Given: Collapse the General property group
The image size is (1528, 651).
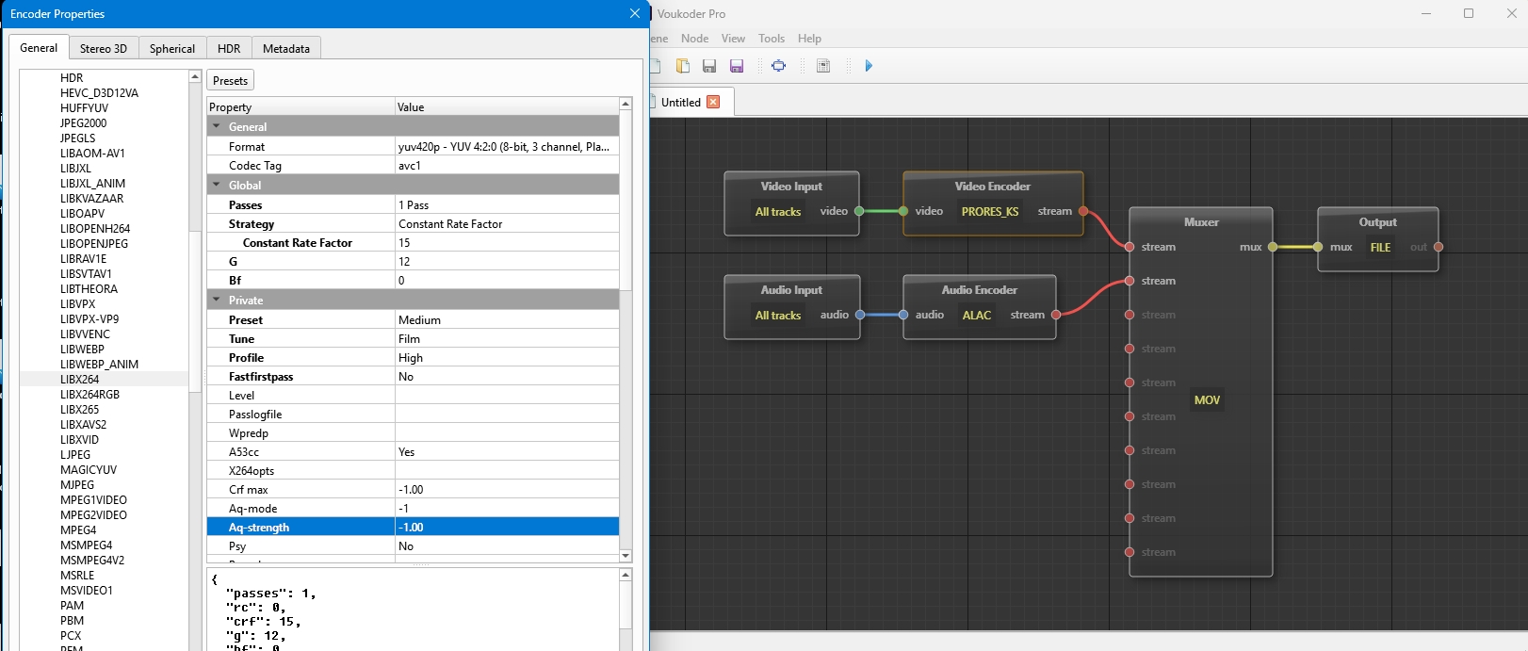Looking at the screenshot, I should (x=217, y=126).
